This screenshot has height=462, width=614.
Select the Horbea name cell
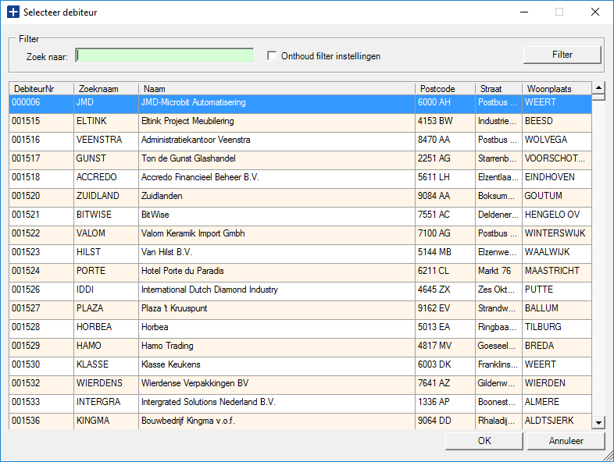[x=277, y=329]
